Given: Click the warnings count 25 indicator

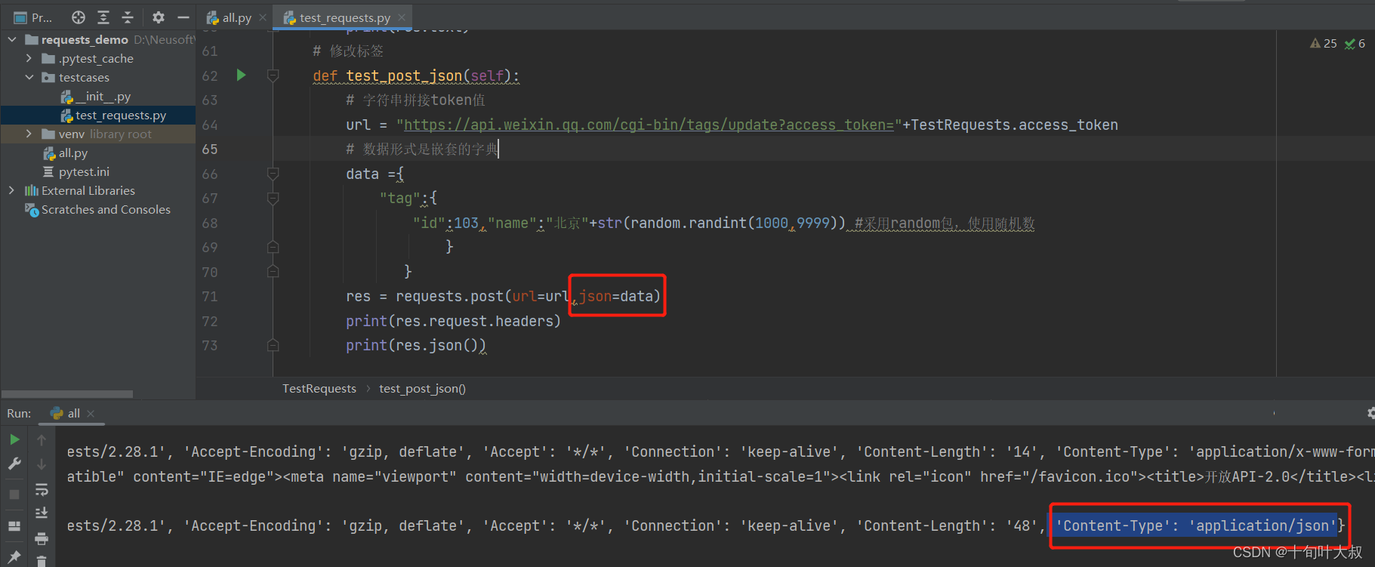Looking at the screenshot, I should point(1323,44).
